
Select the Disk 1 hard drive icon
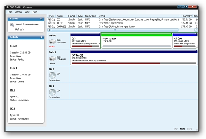pos(52,58)
